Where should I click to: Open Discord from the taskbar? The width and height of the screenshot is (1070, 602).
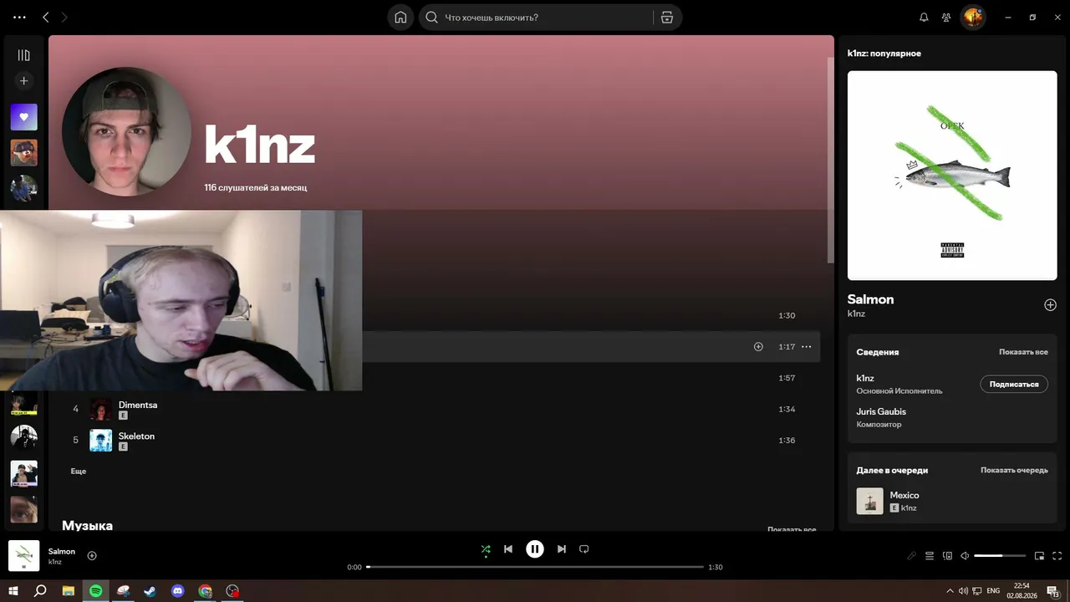coord(177,591)
